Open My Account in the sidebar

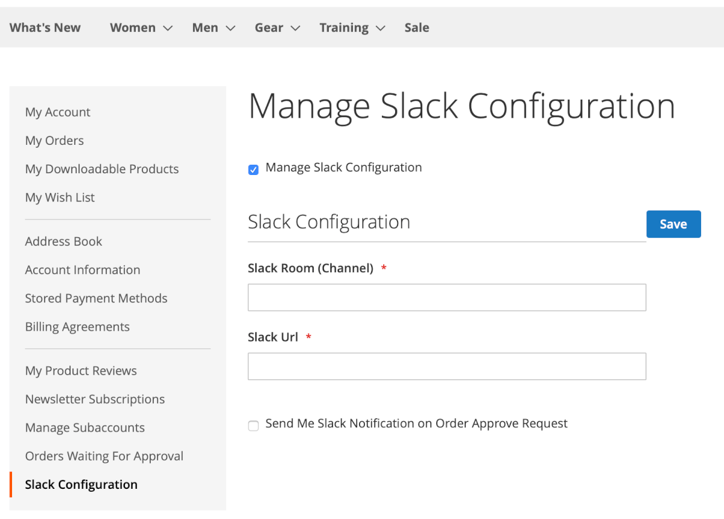pos(58,112)
